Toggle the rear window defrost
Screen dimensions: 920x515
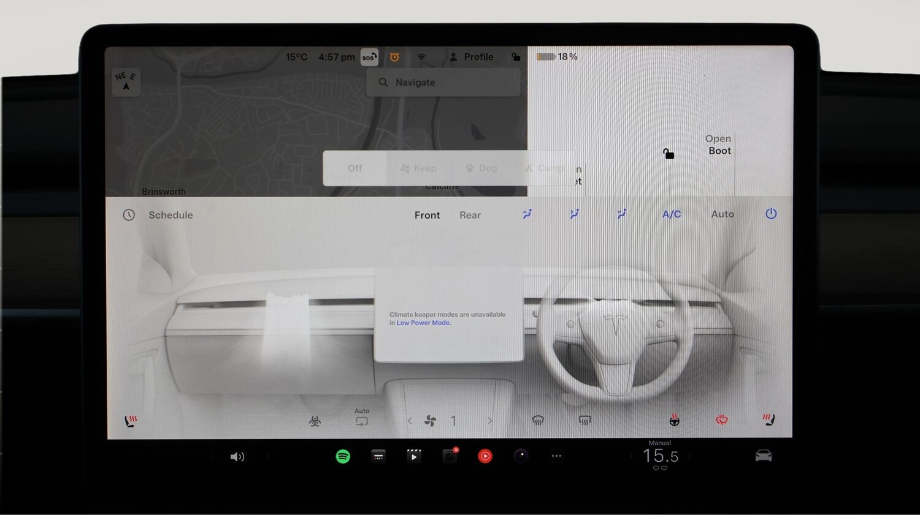585,421
